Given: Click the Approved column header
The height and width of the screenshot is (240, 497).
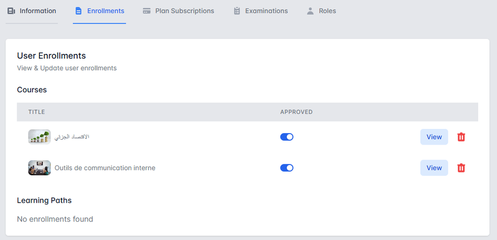Looking at the screenshot, I should (x=296, y=112).
